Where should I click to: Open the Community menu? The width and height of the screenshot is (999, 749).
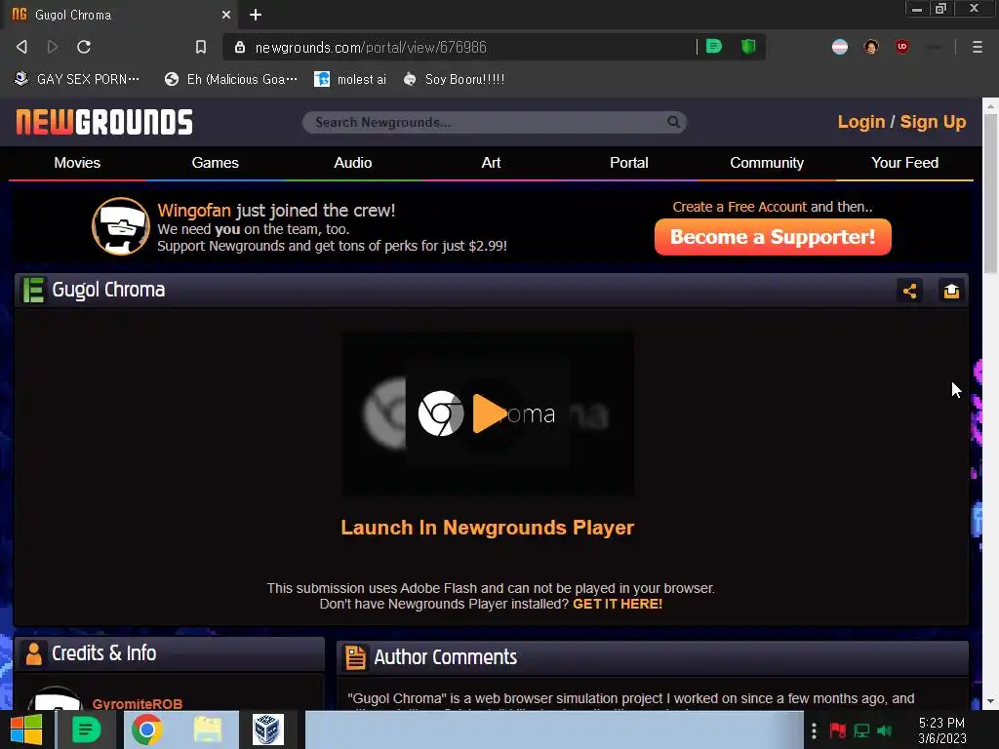coord(767,163)
